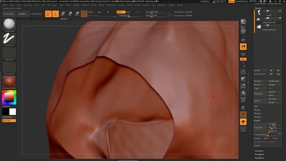The width and height of the screenshot is (286, 161).
Task: Toggle the Line Fill PolyF icon
Action: [243, 100]
